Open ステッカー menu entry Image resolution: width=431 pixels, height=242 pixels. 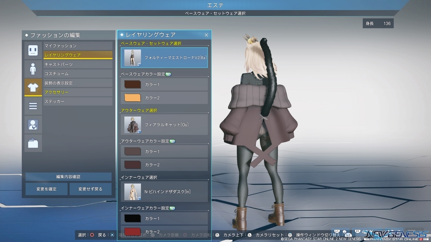(x=78, y=102)
